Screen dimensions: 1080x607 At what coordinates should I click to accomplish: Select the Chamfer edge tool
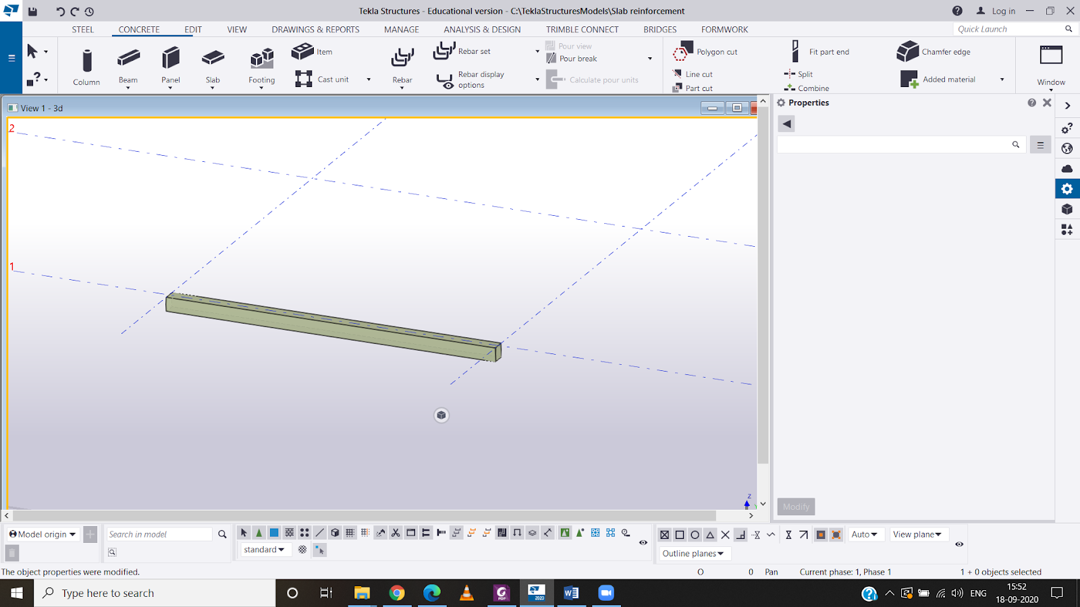click(x=908, y=51)
